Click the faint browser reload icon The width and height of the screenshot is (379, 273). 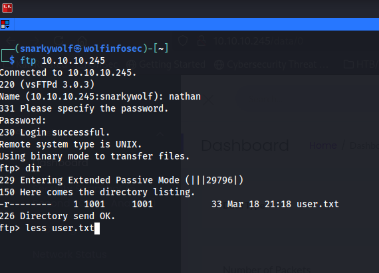(x=59, y=41)
